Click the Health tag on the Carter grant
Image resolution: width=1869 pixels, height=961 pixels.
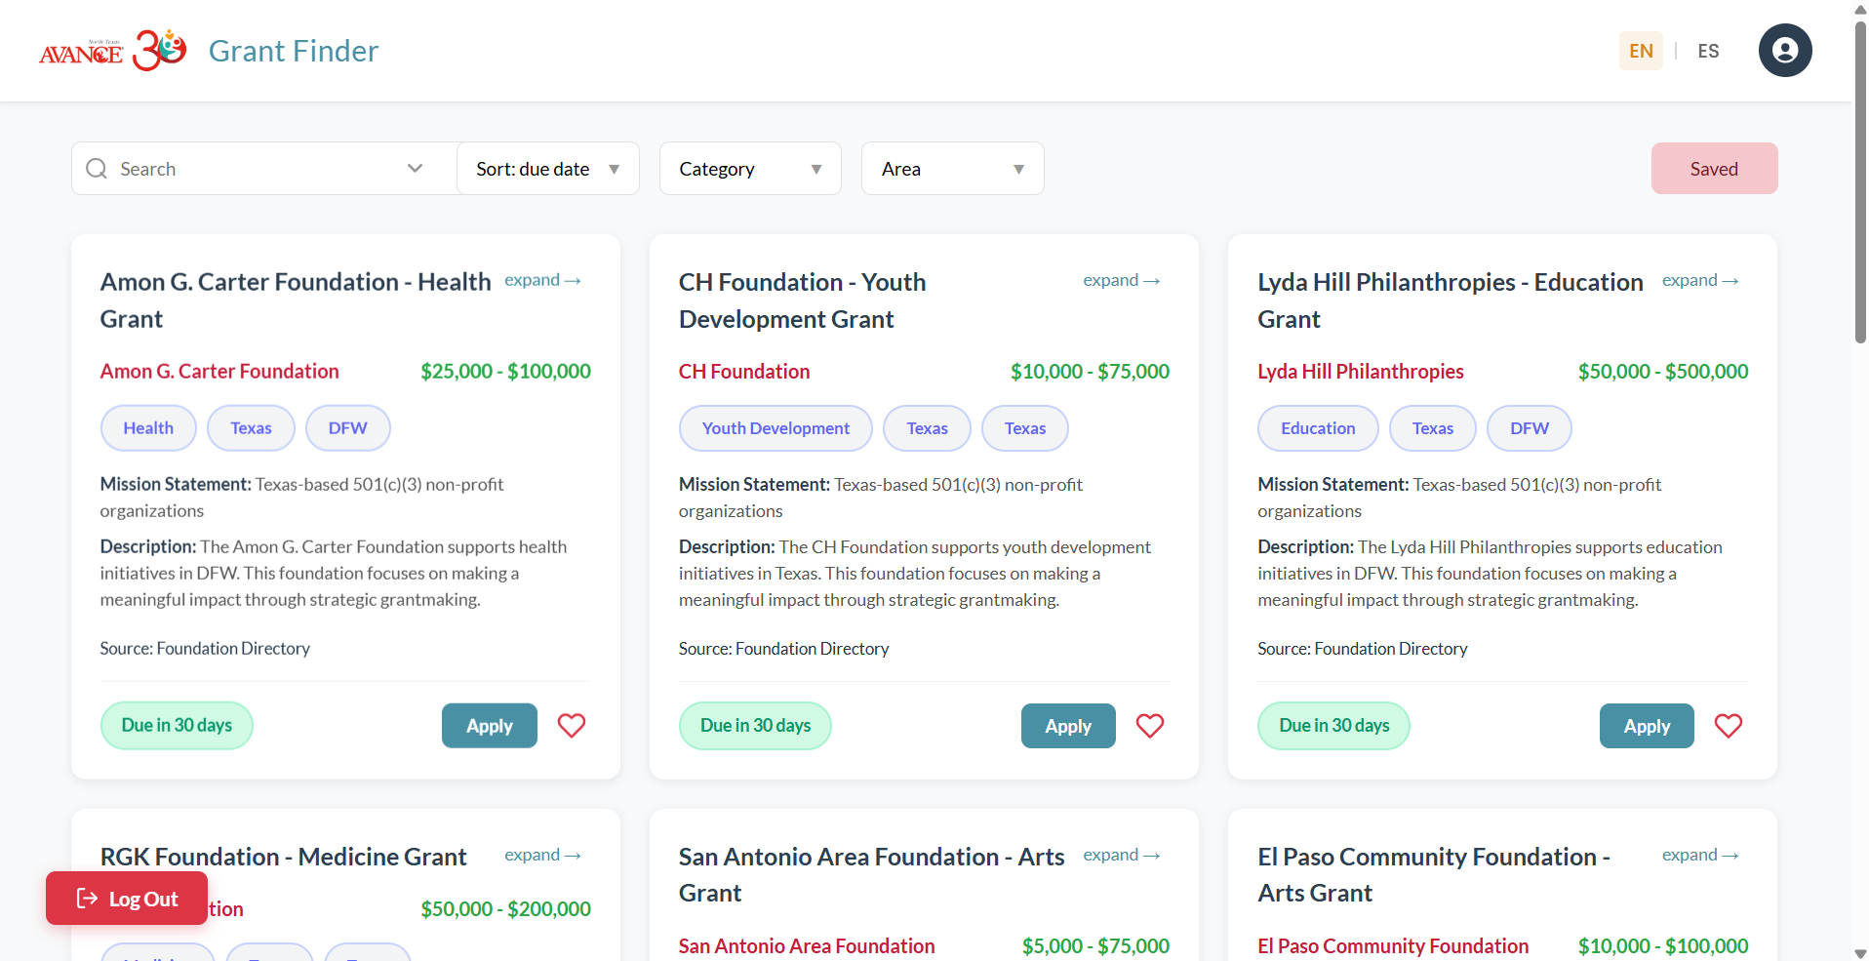[x=147, y=427]
